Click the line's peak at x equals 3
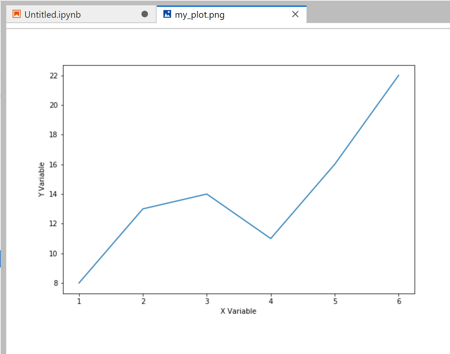 pos(207,194)
